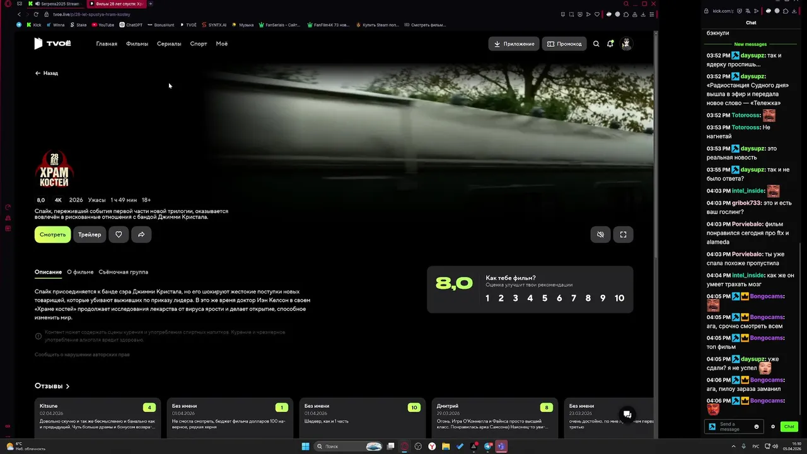Open Kitsune's review card
The image size is (807, 454).
pos(98,418)
